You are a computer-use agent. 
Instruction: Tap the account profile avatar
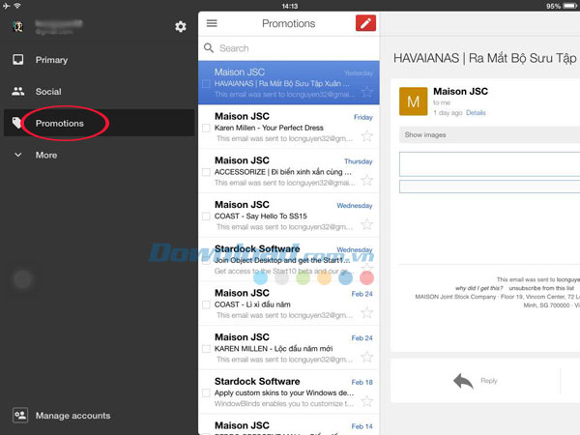(17, 27)
